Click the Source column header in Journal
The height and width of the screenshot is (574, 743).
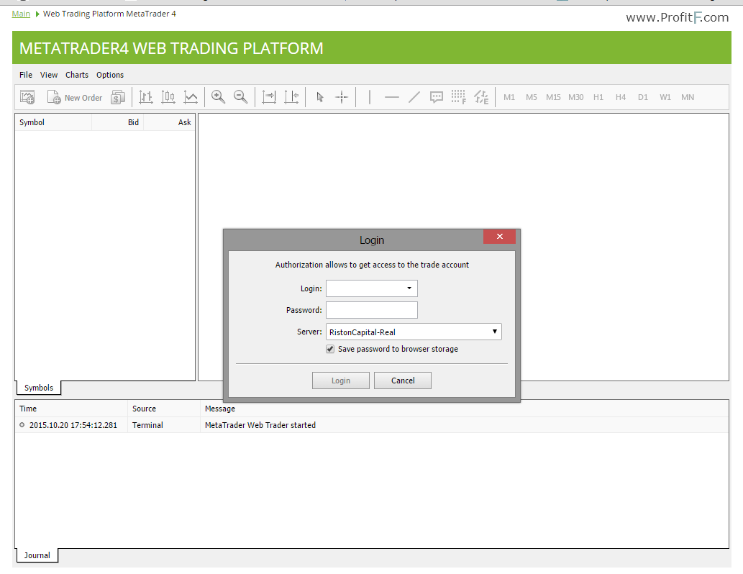coord(164,409)
